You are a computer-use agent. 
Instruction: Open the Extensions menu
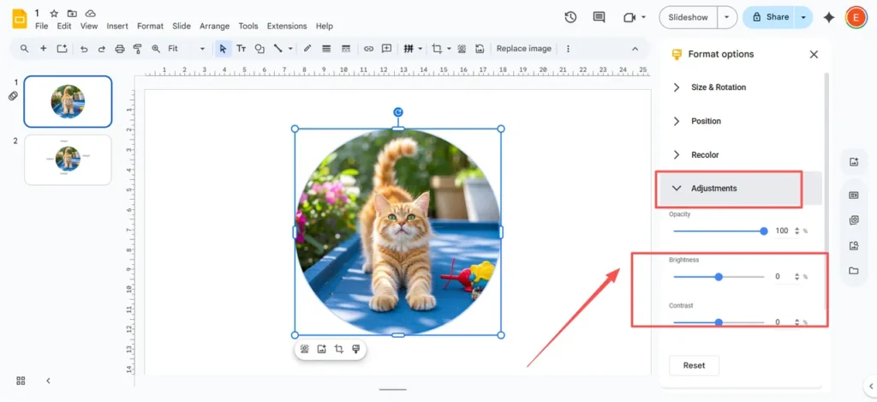[x=287, y=27]
